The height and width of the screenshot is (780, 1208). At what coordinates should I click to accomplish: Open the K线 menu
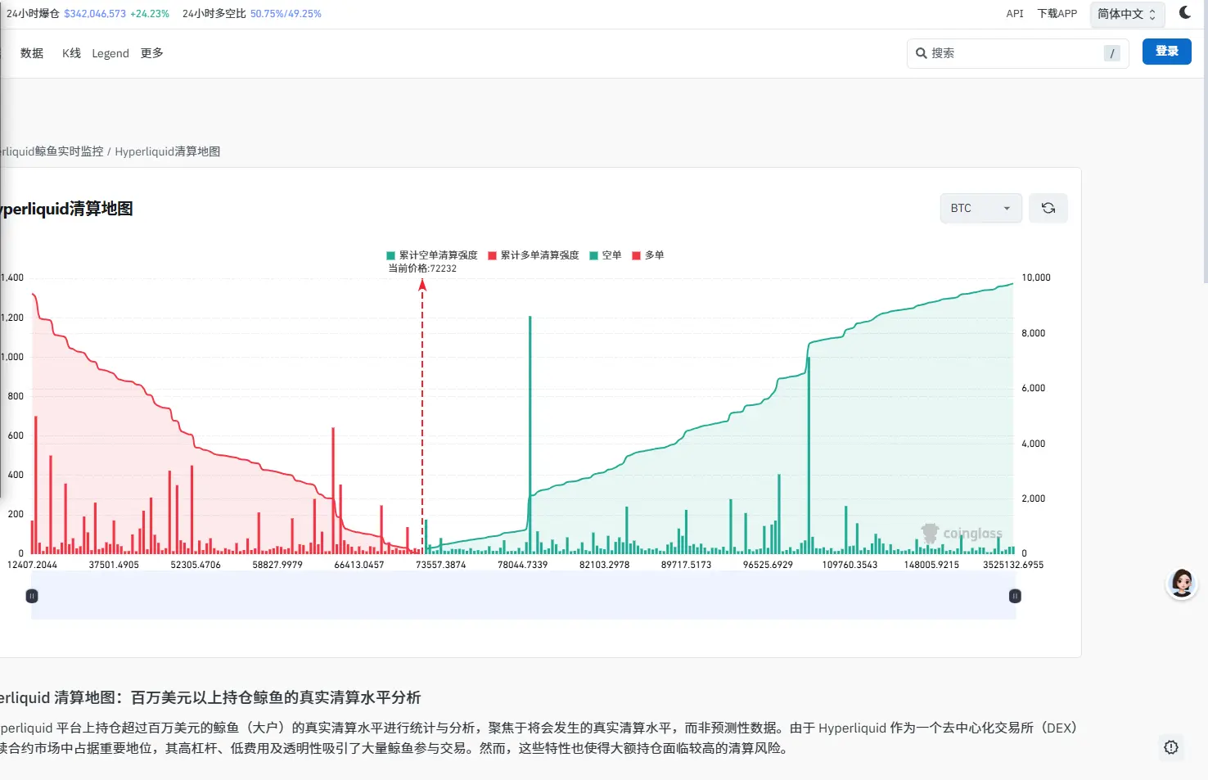72,53
